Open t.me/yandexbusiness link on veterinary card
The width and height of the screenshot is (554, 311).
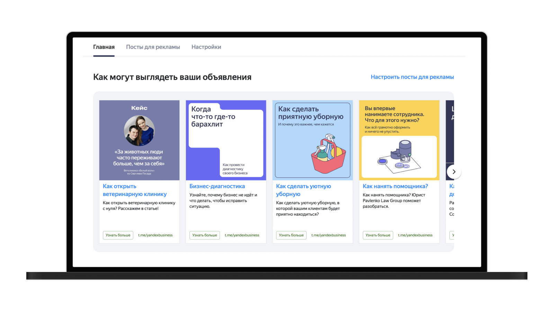155,235
